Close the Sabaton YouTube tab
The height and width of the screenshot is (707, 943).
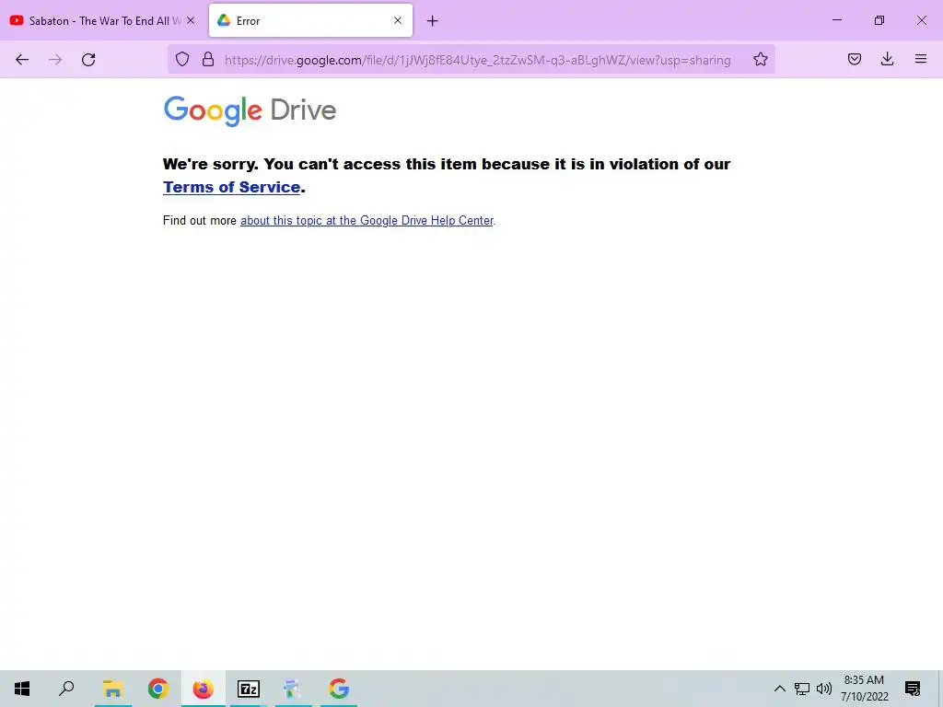pos(191,20)
